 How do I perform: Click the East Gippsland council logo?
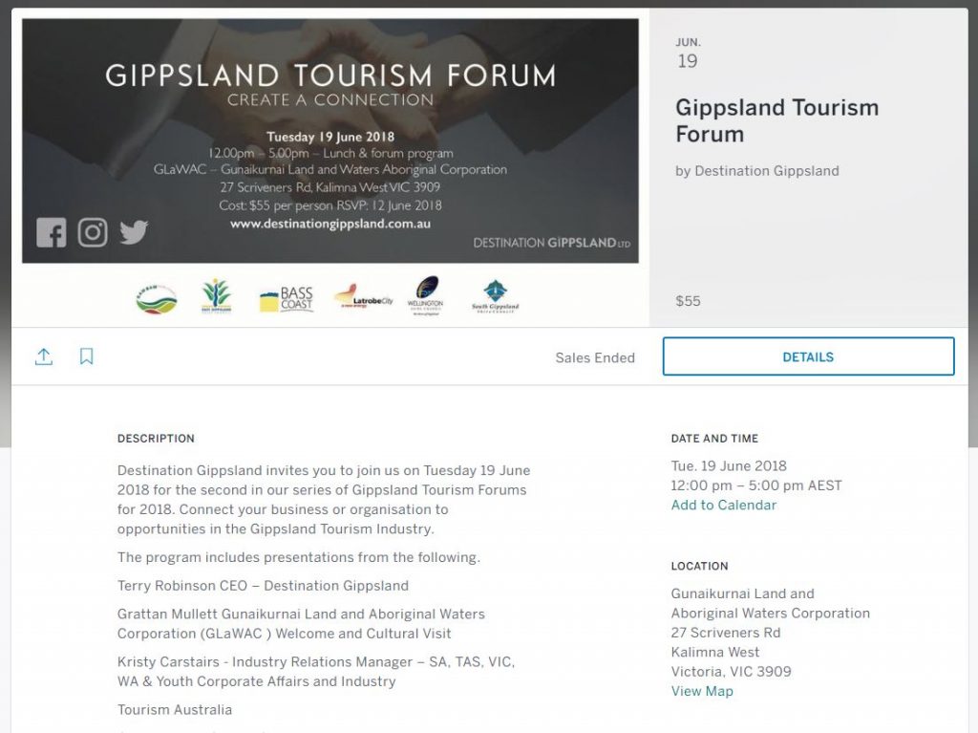(217, 296)
